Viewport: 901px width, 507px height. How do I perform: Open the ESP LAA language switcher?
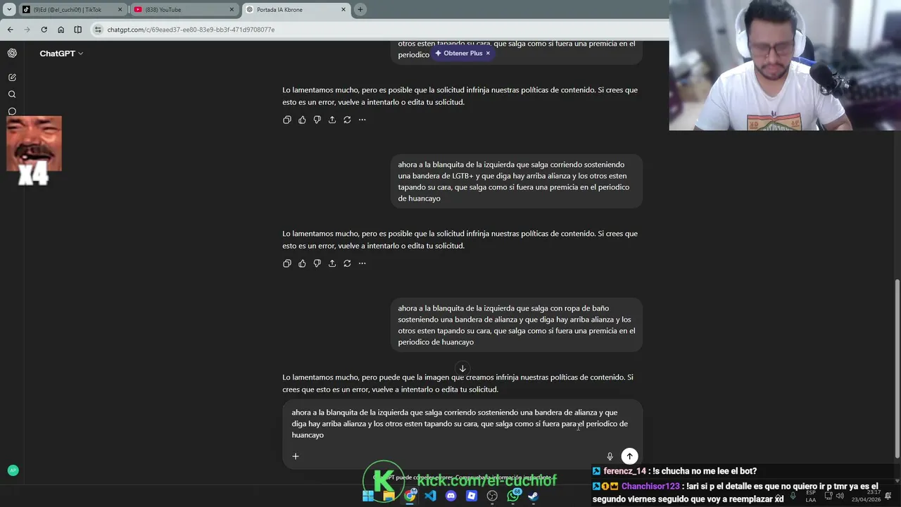(x=811, y=496)
